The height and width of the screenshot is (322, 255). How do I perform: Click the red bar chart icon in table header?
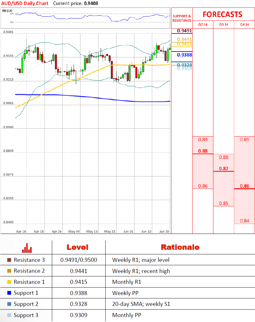point(27,248)
